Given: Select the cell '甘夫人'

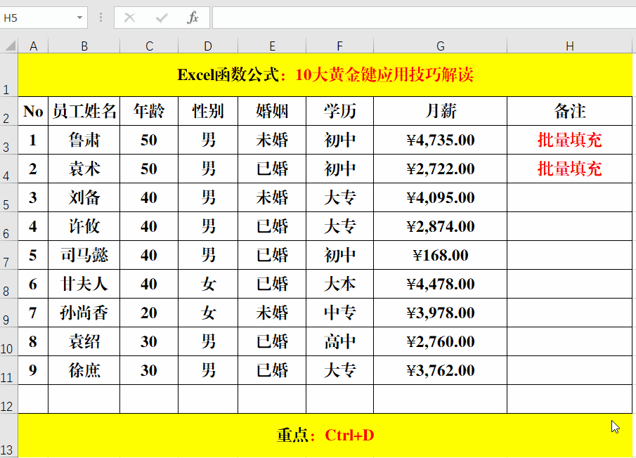Looking at the screenshot, I should [84, 284].
